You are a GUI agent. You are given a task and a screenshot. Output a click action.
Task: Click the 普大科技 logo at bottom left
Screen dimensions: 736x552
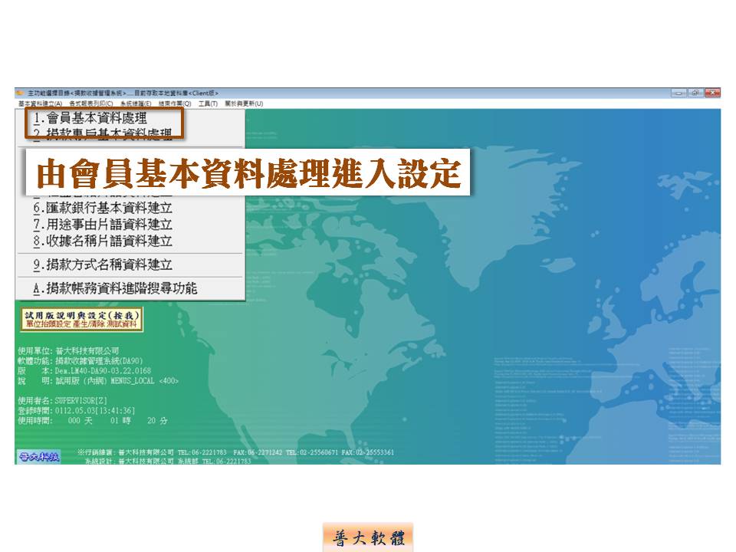[x=39, y=457]
